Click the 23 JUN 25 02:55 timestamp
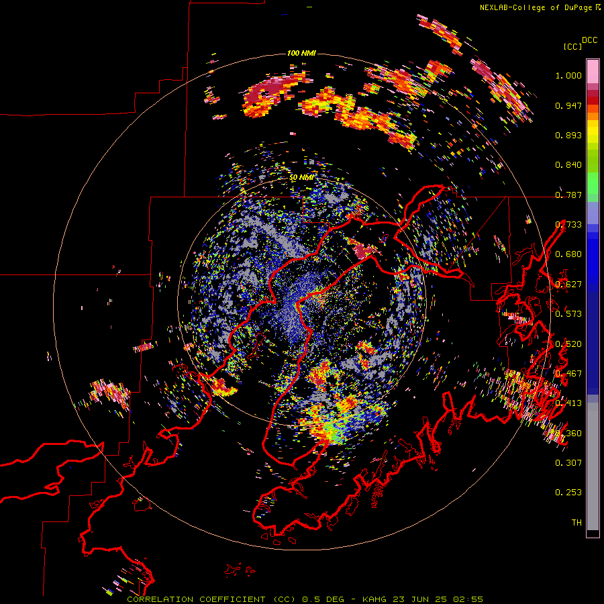This screenshot has width=604, height=604. click(438, 599)
